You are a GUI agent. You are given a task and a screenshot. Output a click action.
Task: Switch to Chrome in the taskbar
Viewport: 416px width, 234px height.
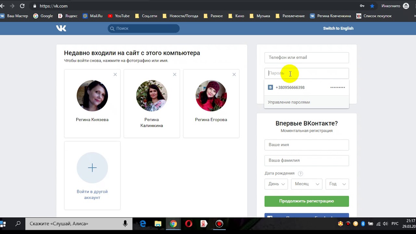pos(173,224)
